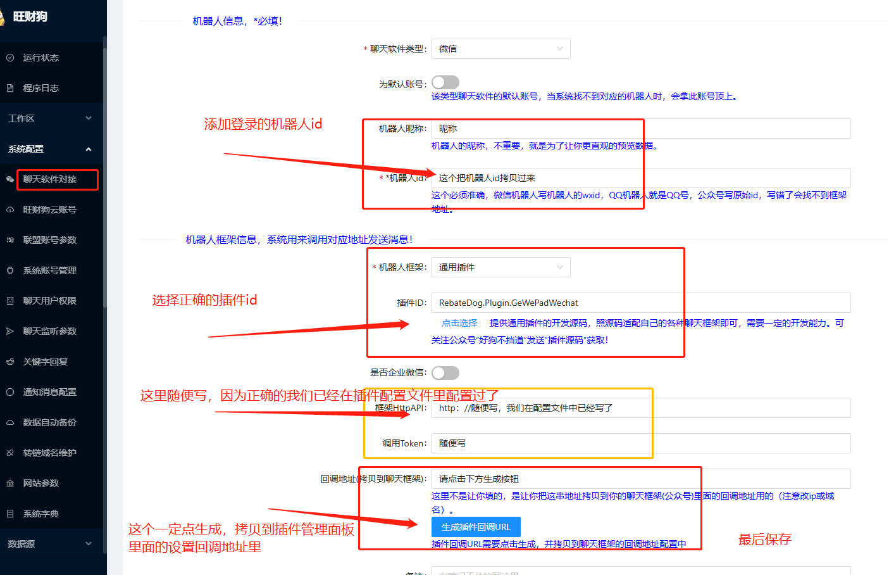Click the 网站参数 icon
Viewport: 889px width, 575px height.
10,483
